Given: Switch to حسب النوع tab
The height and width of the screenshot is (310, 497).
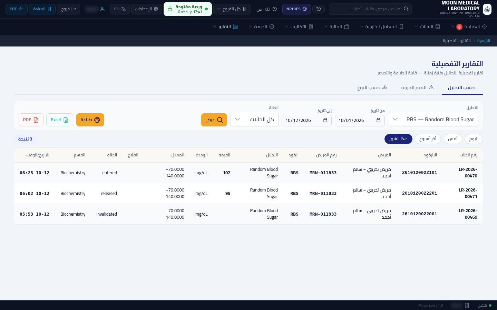Looking at the screenshot, I should point(372,87).
